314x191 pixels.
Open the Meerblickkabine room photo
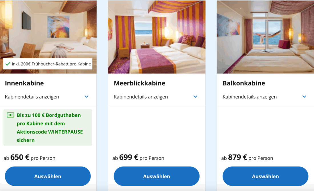pos(156,37)
